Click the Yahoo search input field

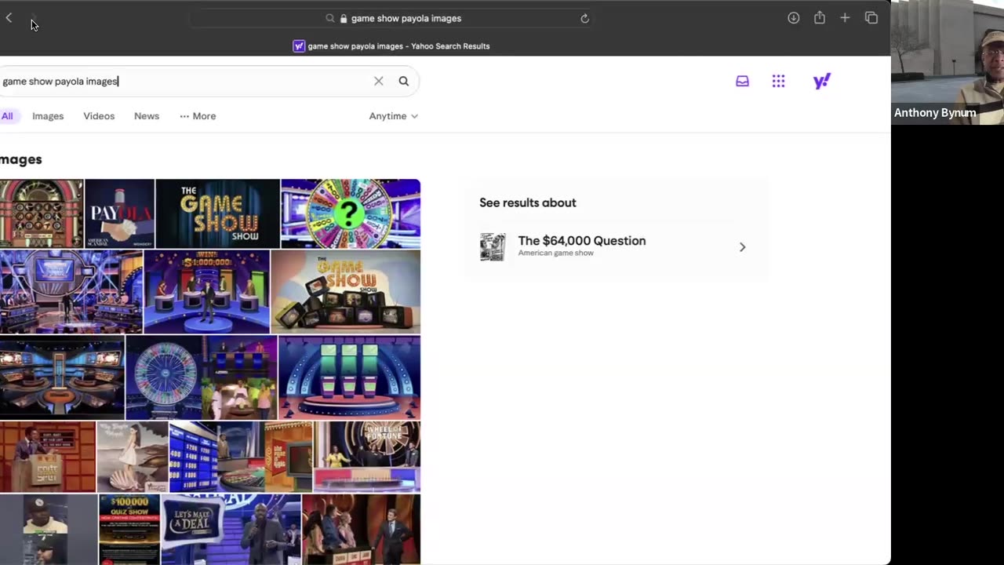[x=184, y=81]
